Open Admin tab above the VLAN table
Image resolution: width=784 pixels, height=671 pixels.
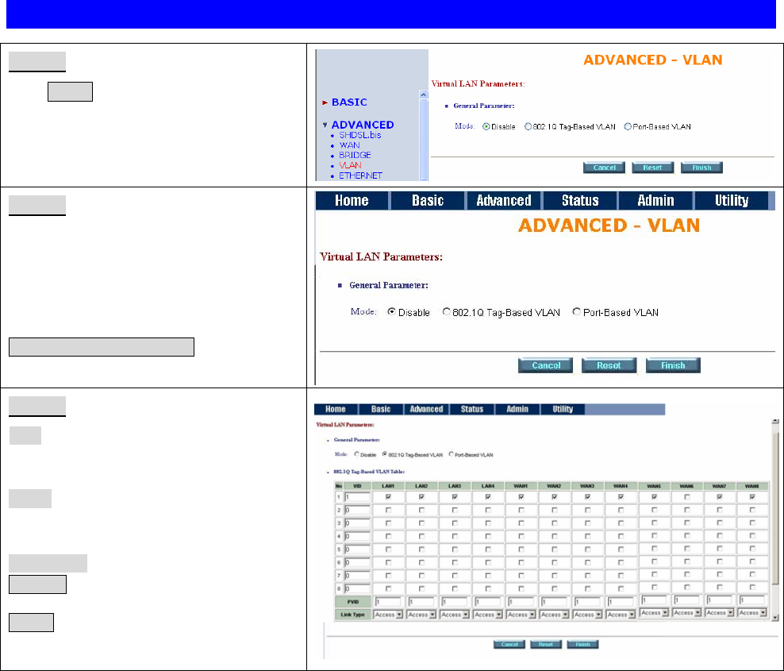pos(517,409)
